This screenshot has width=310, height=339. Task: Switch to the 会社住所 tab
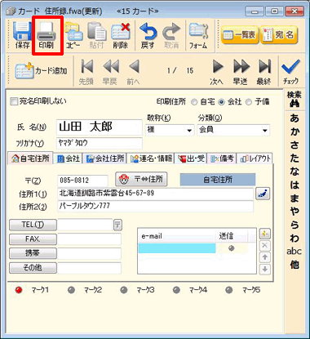[x=105, y=158]
